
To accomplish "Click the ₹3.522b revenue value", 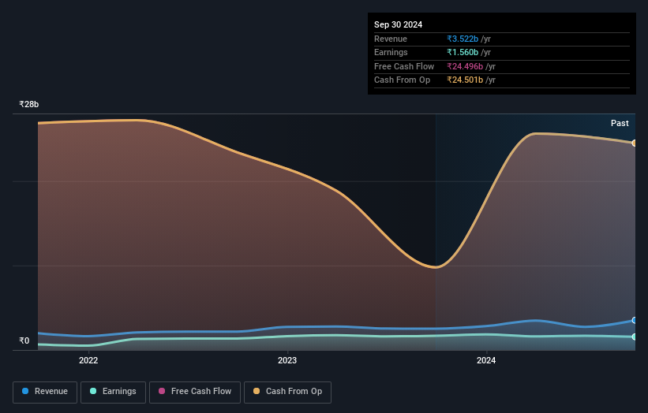I will (463, 39).
